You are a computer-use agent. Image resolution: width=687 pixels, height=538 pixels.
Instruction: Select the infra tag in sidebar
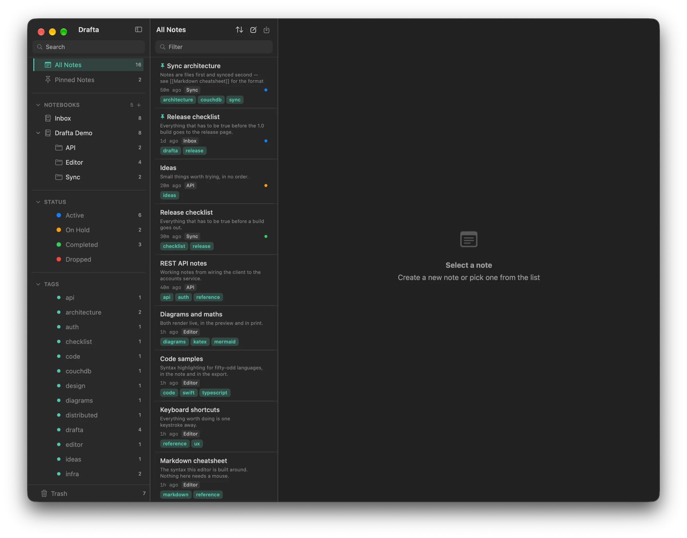(x=88, y=474)
